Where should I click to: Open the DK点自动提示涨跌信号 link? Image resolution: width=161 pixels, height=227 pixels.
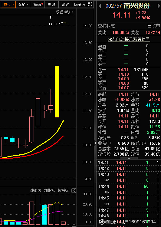tap(129, 39)
